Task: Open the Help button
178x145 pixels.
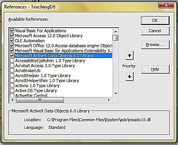Action: click(155, 69)
